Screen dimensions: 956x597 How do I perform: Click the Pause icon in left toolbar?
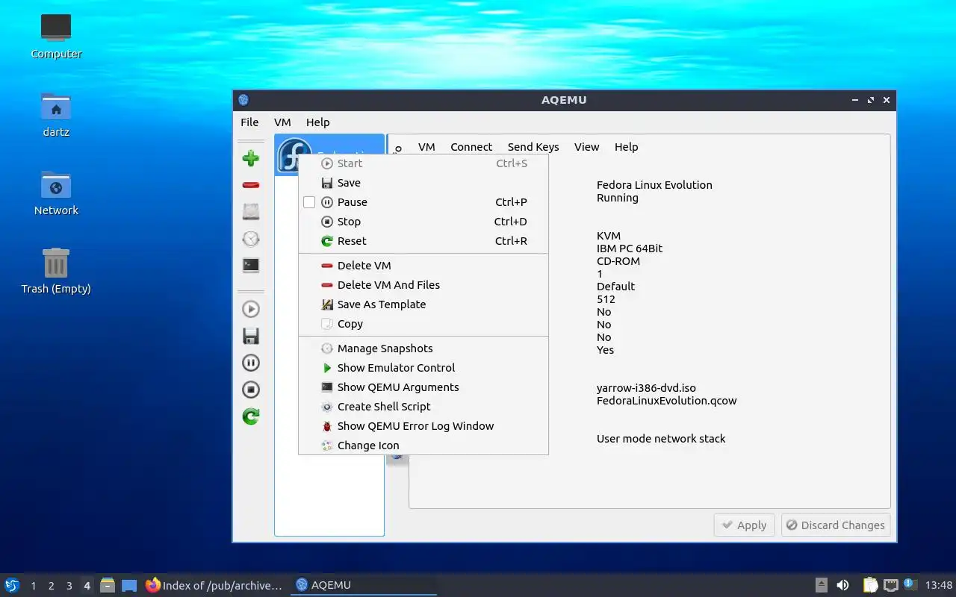click(251, 363)
